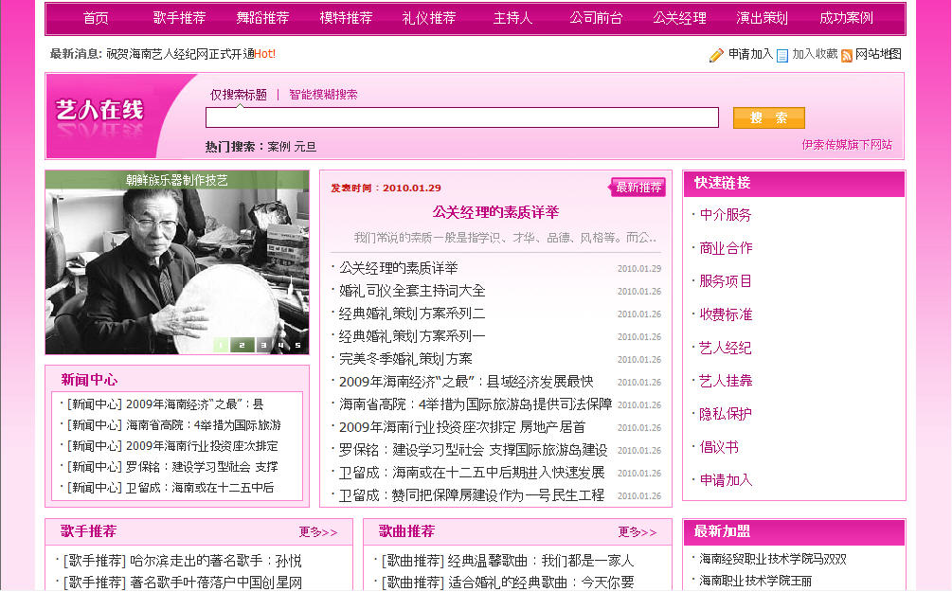This screenshot has height=592, width=952.
Task: Jump to slide 2 in the image slideshow
Action: pyautogui.click(x=242, y=345)
